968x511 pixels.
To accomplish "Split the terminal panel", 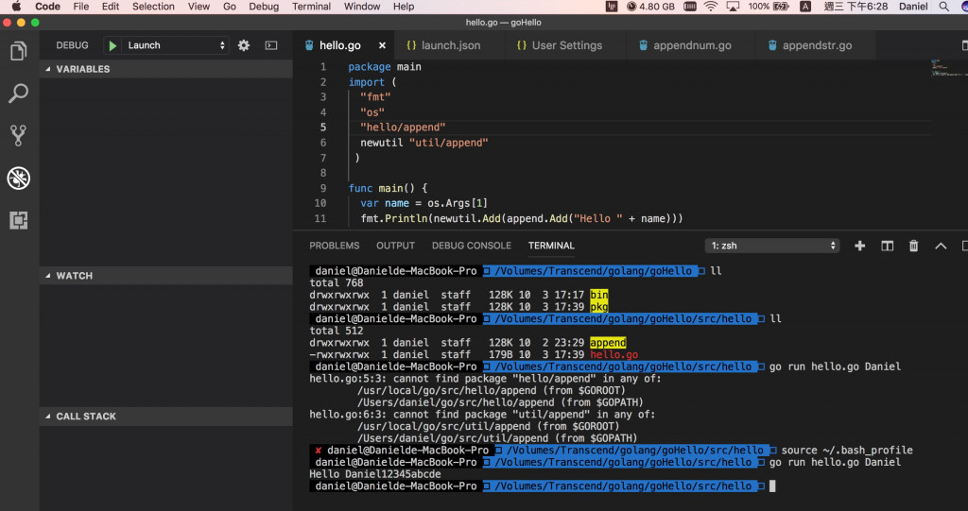I will [887, 246].
